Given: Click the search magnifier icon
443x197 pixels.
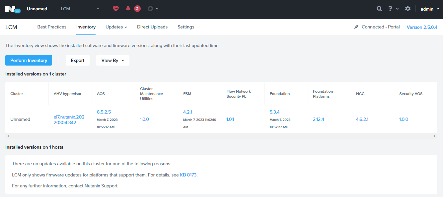Looking at the screenshot, I should pos(379,9).
